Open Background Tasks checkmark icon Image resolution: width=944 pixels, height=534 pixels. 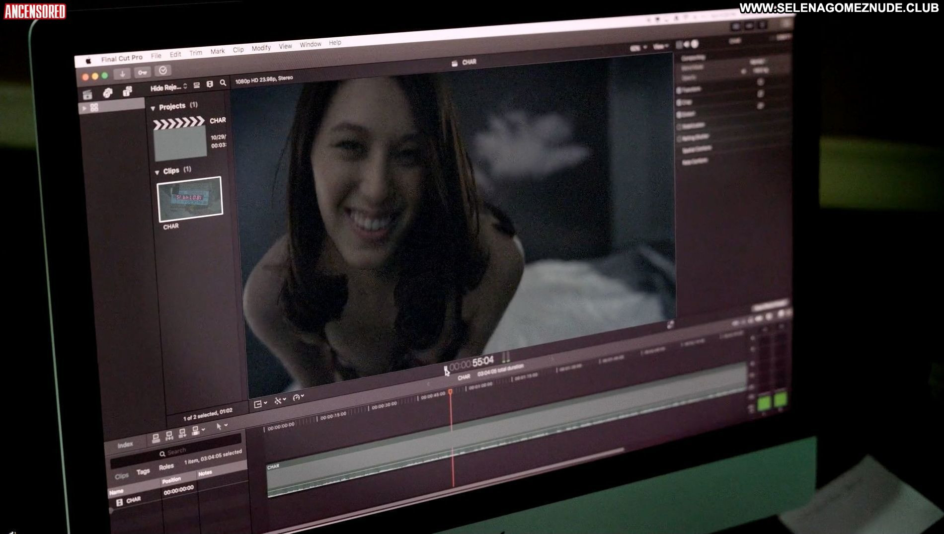(162, 71)
